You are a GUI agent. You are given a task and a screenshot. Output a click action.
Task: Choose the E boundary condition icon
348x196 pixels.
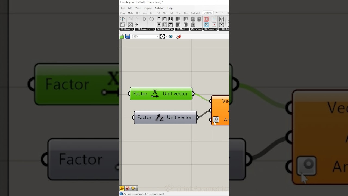pyautogui.click(x=159, y=25)
